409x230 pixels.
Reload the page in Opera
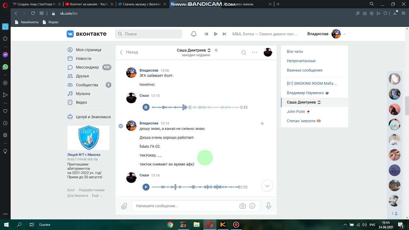click(x=33, y=13)
